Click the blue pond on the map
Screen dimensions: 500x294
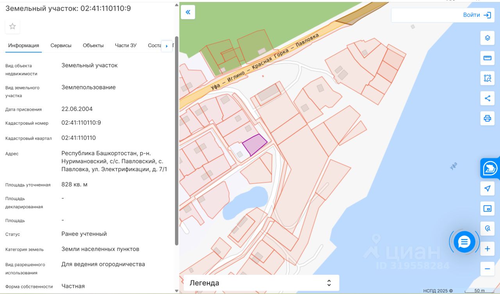[x=245, y=203]
